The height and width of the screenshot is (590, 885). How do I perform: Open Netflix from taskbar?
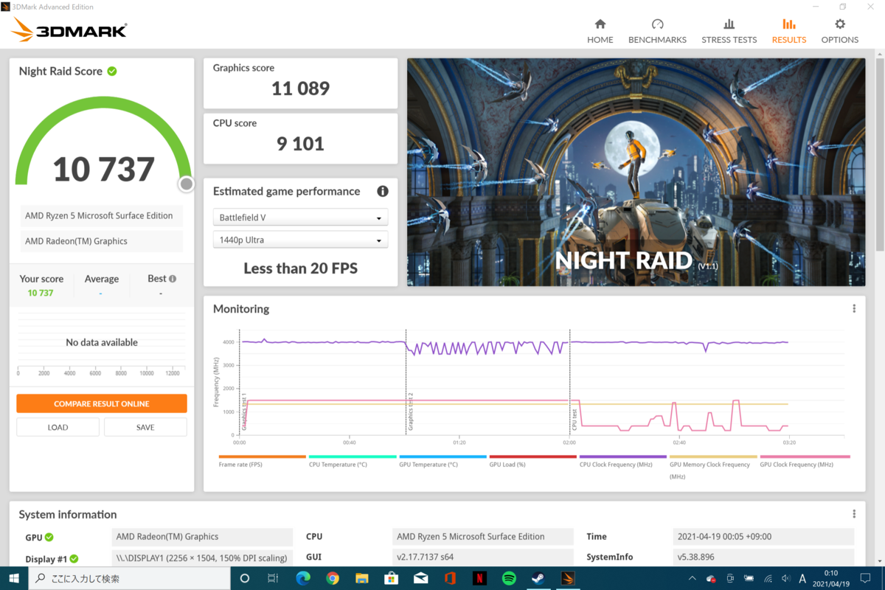pos(479,578)
